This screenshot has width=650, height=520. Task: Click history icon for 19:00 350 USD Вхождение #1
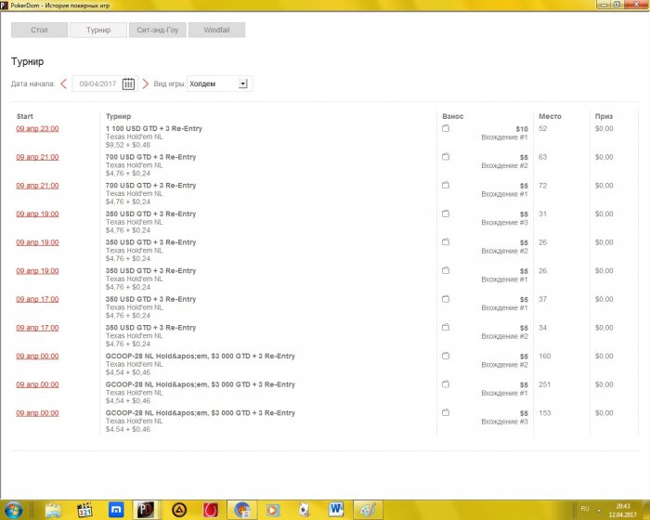pyautogui.click(x=446, y=271)
